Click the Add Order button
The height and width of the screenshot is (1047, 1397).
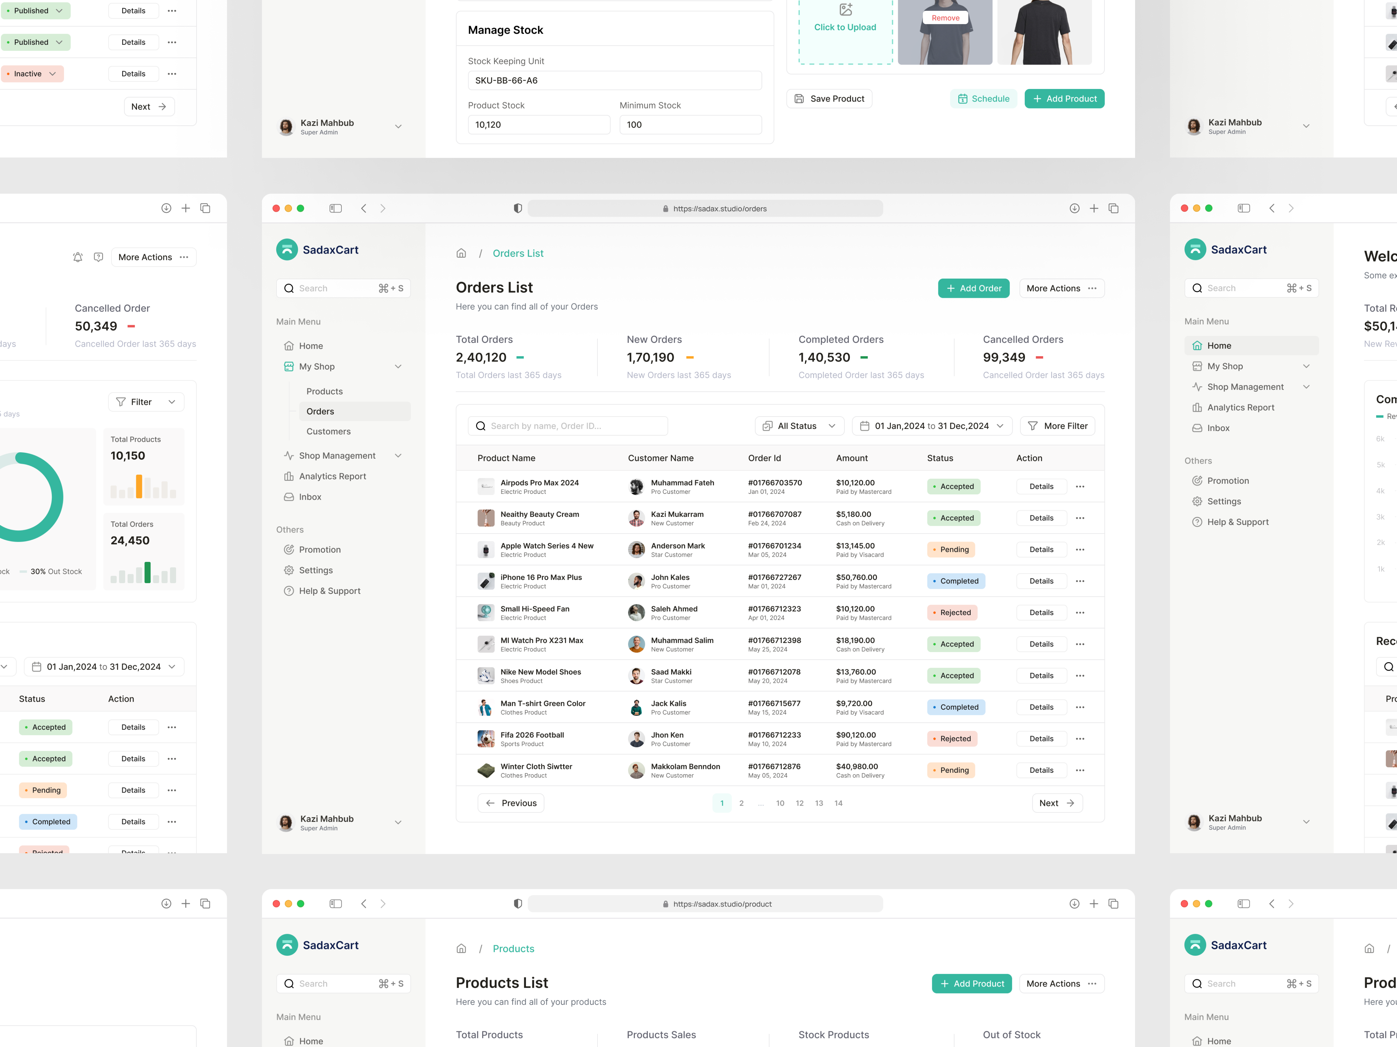974,288
